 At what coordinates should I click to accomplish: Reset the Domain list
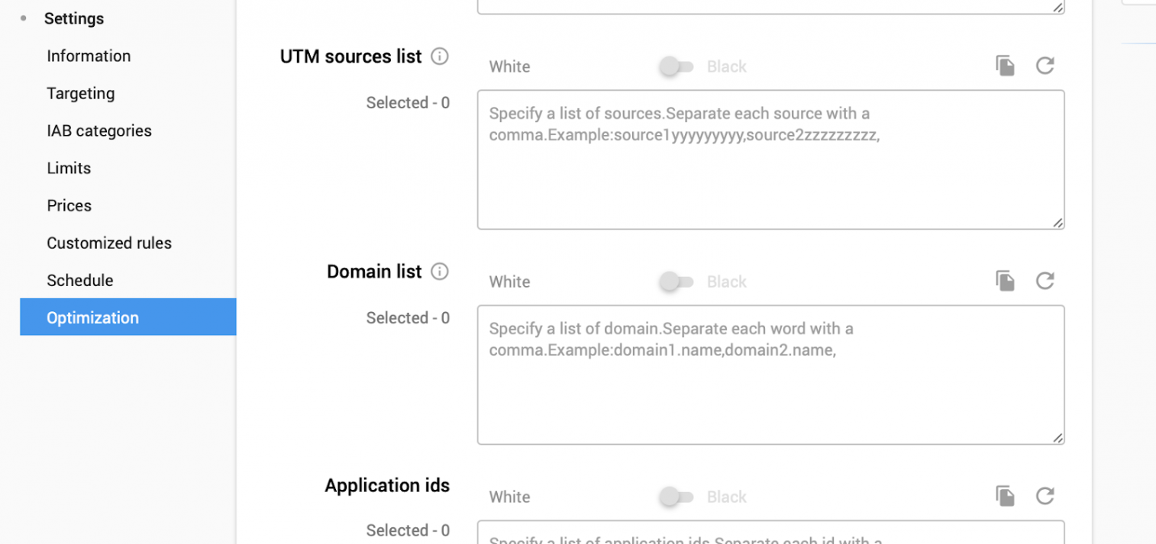pyautogui.click(x=1045, y=281)
